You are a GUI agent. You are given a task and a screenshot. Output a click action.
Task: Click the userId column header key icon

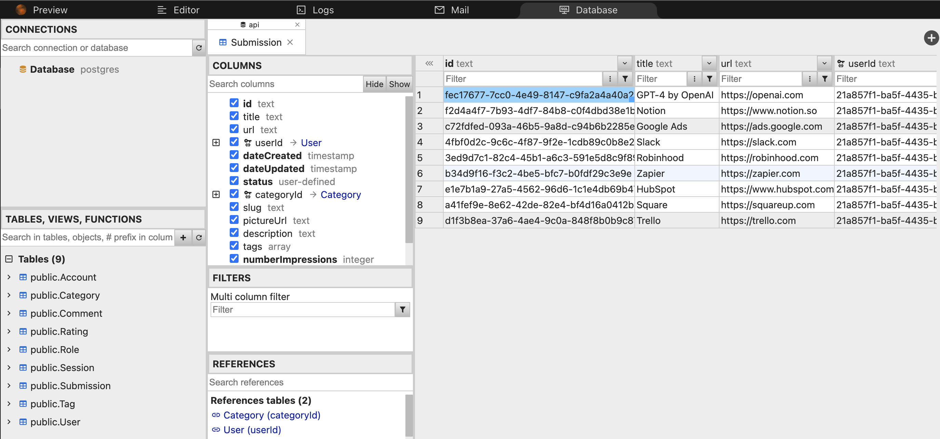841,64
